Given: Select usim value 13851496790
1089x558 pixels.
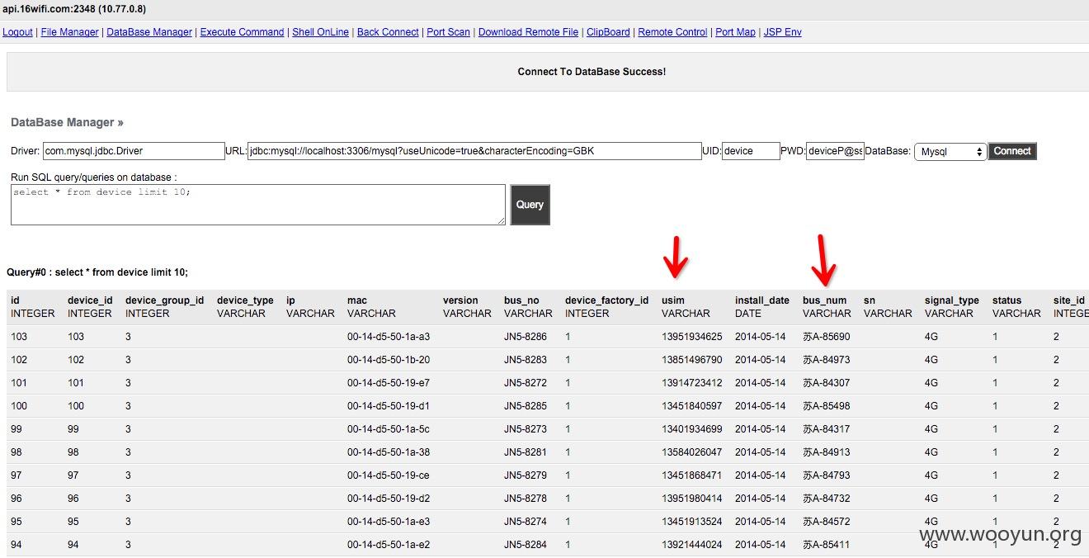Looking at the screenshot, I should point(692,360).
